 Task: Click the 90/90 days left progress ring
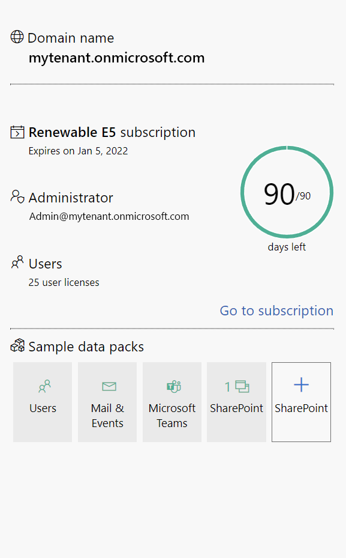pyautogui.click(x=287, y=192)
